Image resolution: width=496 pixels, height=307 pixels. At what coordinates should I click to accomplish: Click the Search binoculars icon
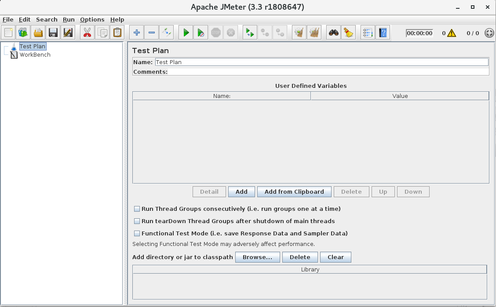click(x=334, y=33)
